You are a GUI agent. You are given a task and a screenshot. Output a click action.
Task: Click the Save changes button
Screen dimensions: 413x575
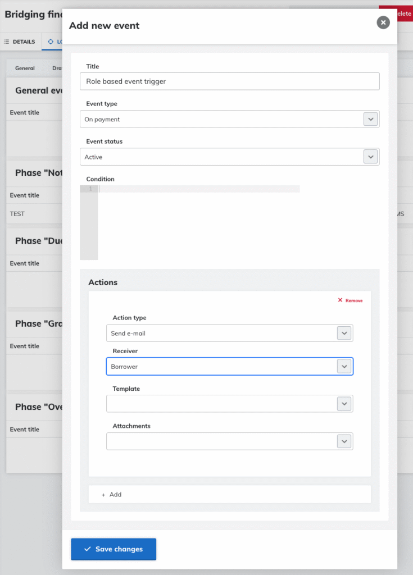click(x=114, y=549)
